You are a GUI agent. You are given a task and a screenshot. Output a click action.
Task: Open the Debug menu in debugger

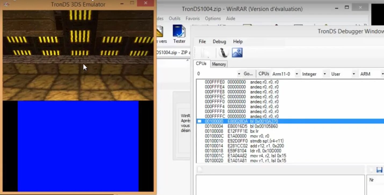tap(219, 41)
